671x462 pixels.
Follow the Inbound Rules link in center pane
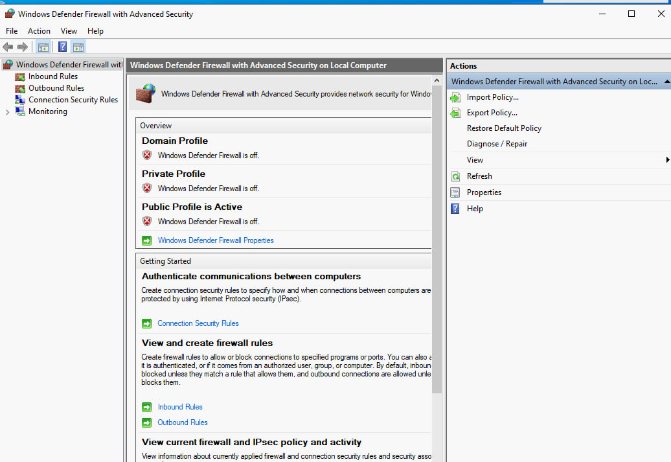point(180,407)
